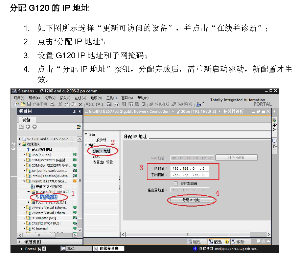Open the 项目(P) menu

(x=19, y=98)
